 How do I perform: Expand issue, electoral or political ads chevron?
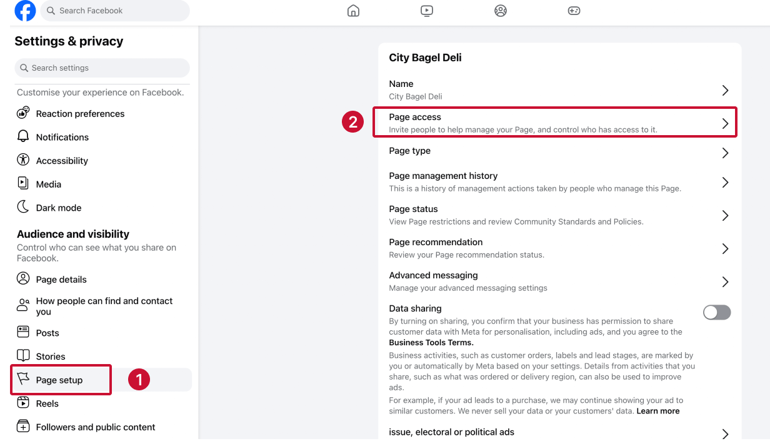pos(725,433)
